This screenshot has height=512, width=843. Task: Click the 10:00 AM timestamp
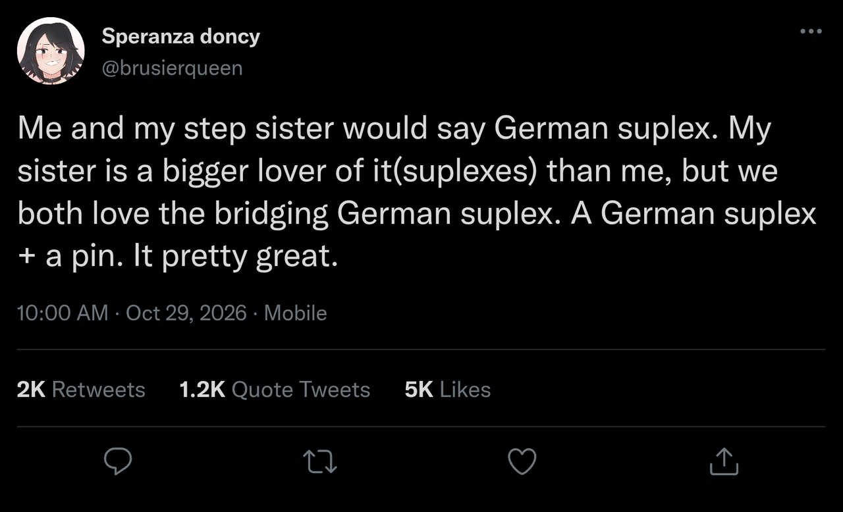63,313
